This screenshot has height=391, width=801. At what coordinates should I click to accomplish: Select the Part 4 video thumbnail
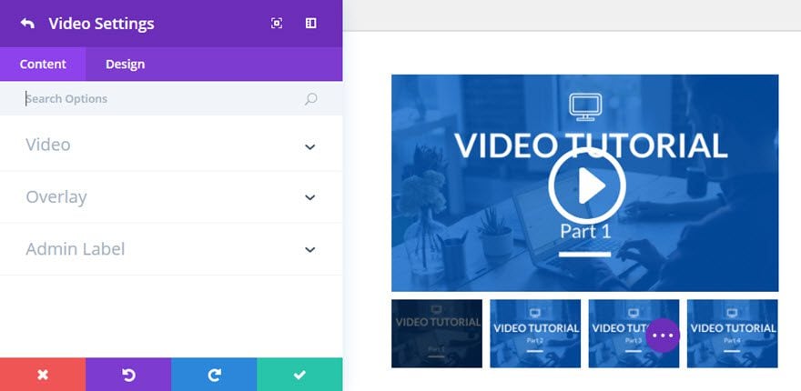point(733,334)
